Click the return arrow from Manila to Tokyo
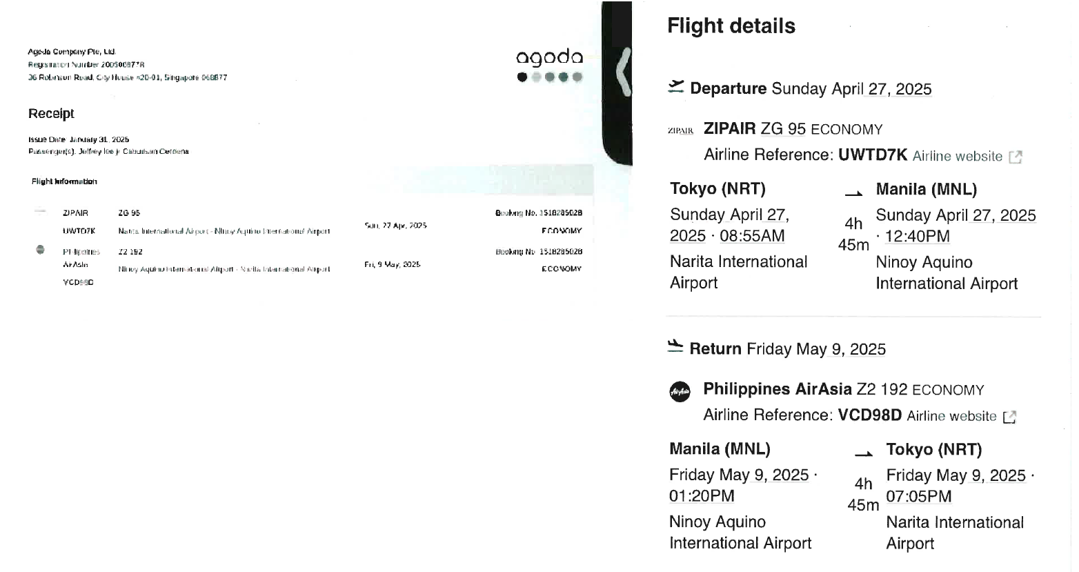1079x572 pixels. click(863, 453)
